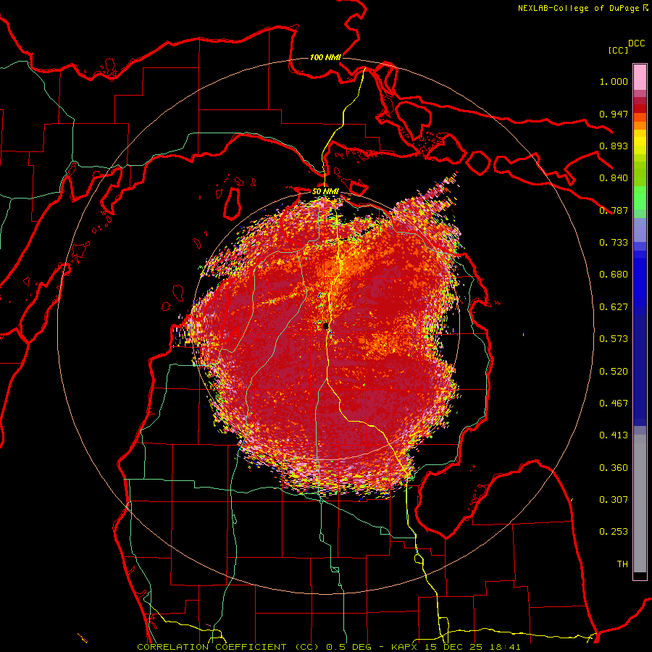The width and height of the screenshot is (652, 652).
Task: Click the DCC legend title
Action: pyautogui.click(x=636, y=43)
